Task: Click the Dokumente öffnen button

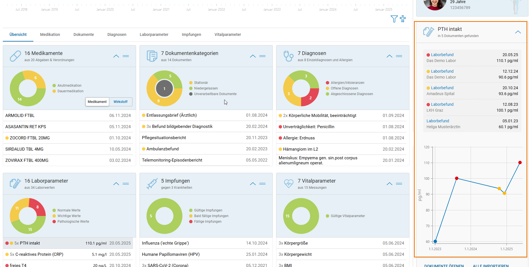Action: coord(444,265)
